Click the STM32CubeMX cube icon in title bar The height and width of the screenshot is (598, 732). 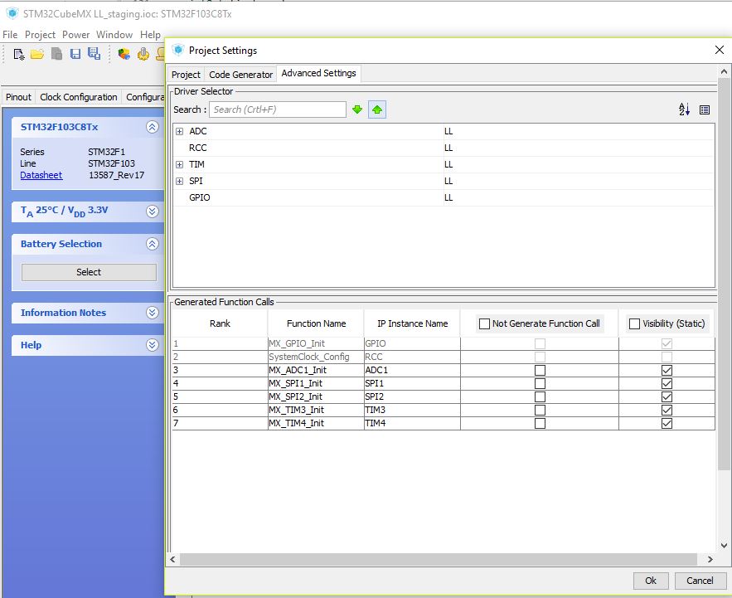click(x=12, y=13)
